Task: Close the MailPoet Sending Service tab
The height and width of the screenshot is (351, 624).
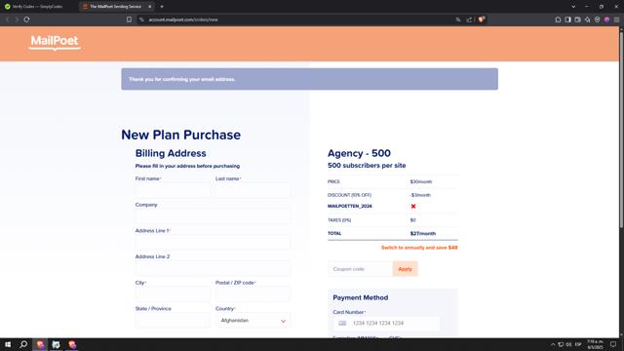Action: tap(149, 7)
